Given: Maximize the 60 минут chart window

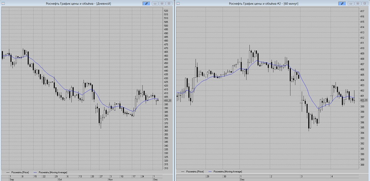Looking at the screenshot, I should click(358, 4).
